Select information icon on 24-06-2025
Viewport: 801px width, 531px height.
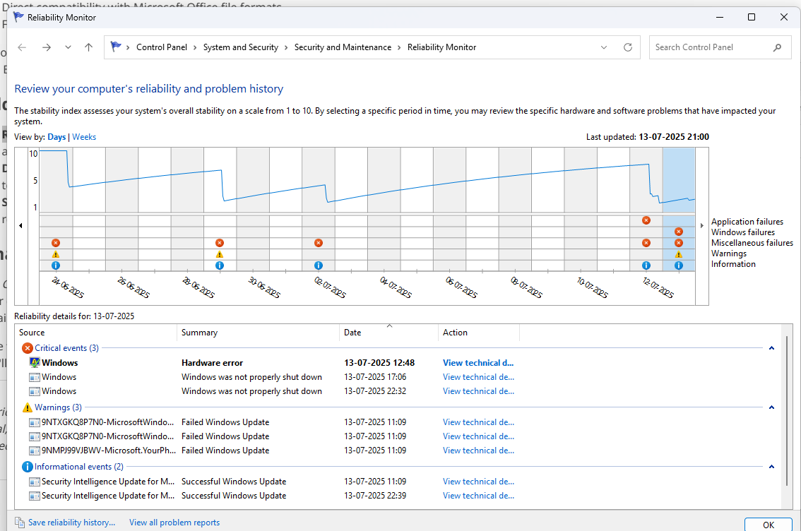point(56,265)
